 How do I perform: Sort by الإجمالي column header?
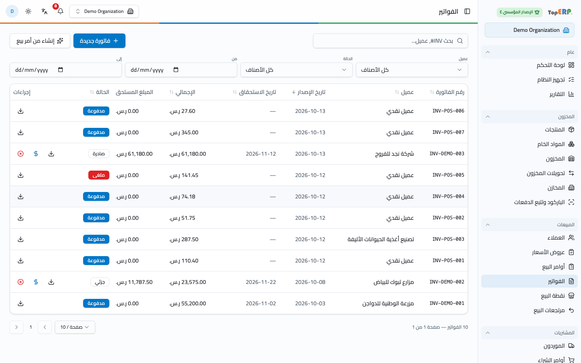pos(182,92)
